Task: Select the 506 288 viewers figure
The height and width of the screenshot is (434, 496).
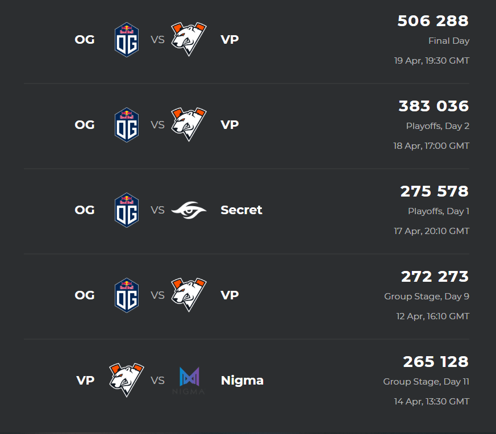Action: click(433, 21)
